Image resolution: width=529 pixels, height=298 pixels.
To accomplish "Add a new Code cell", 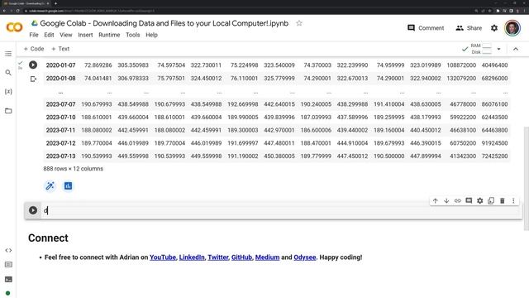I will [x=34, y=49].
